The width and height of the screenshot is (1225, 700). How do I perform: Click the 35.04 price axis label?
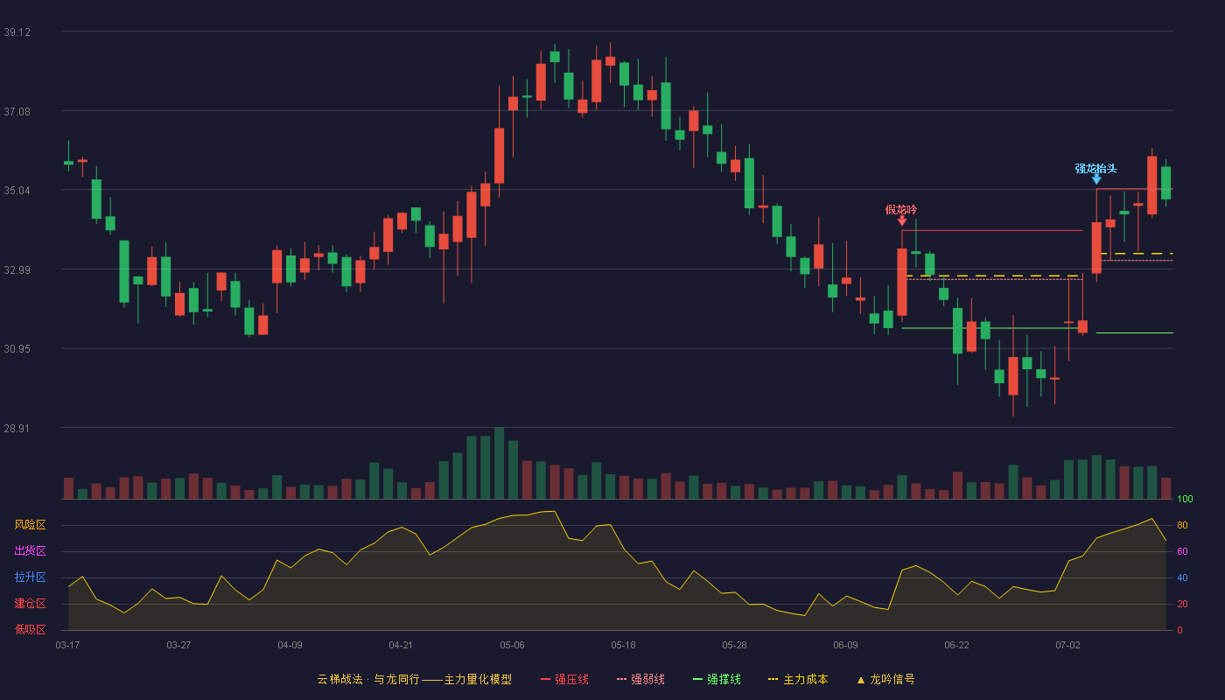point(17,190)
